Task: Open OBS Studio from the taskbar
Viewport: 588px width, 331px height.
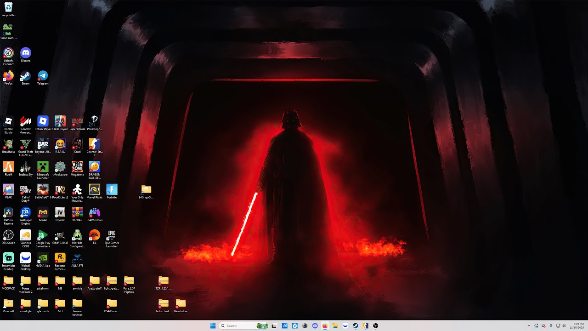Action: [376, 325]
